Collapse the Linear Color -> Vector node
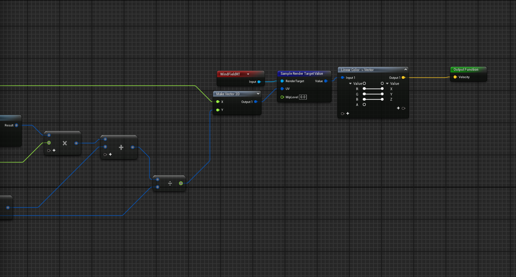The image size is (516, 277). (x=405, y=69)
